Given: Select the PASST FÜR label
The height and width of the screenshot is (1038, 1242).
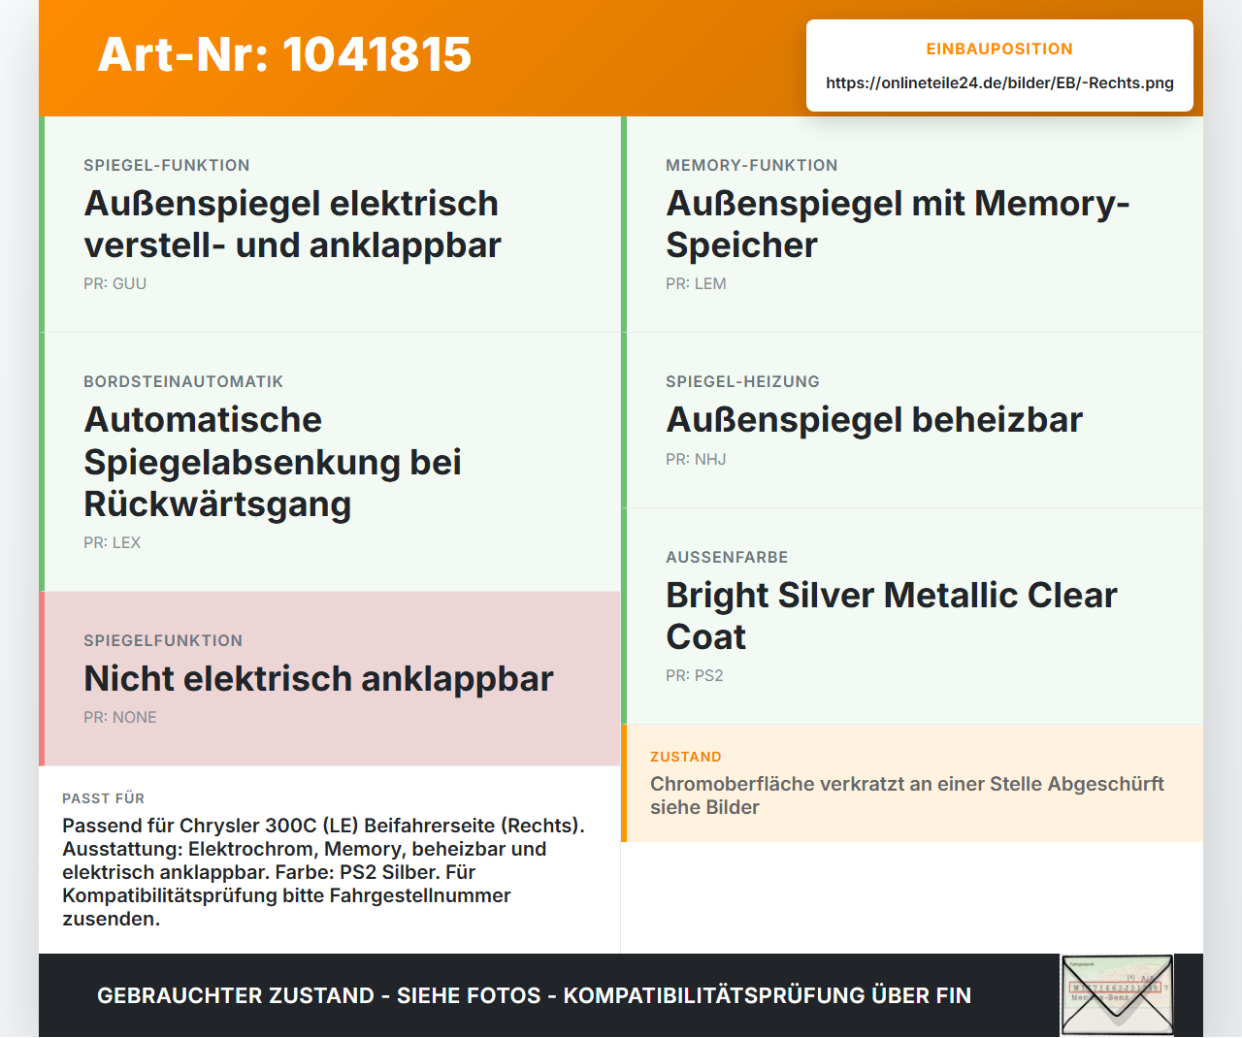Looking at the screenshot, I should click(104, 798).
